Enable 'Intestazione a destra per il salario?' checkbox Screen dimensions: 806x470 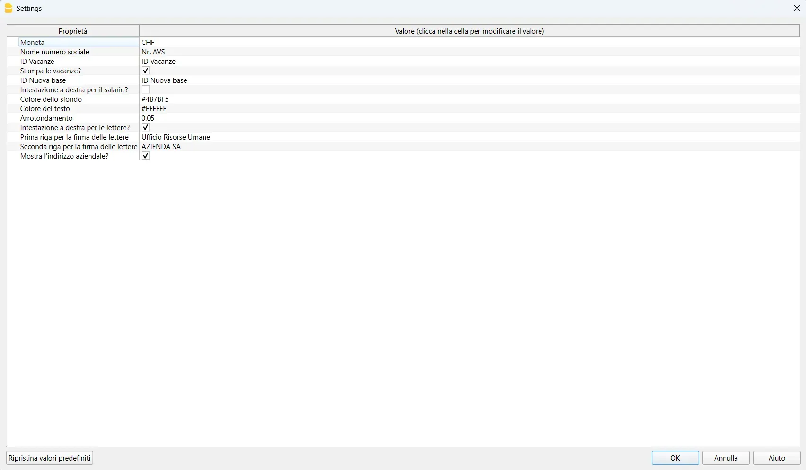(146, 89)
